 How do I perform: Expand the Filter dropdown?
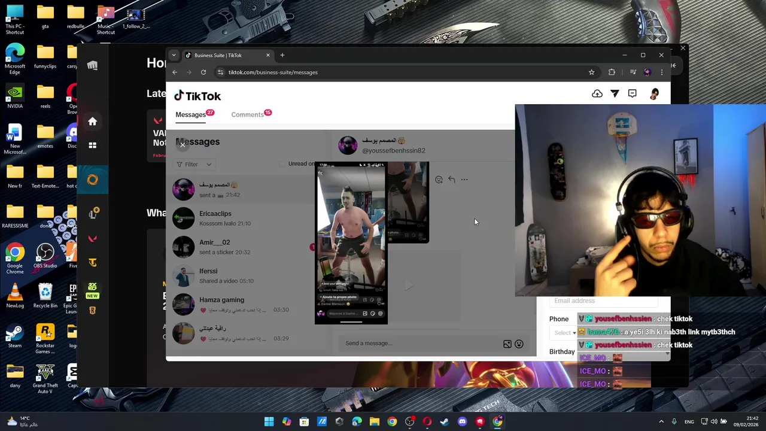194,164
